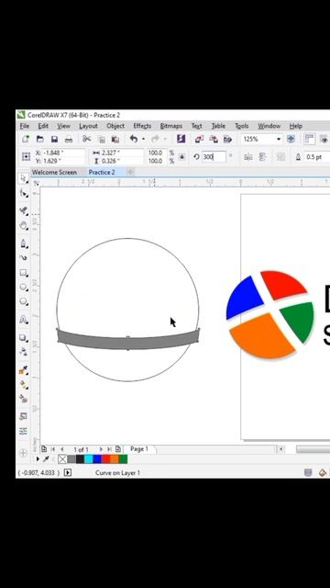The width and height of the screenshot is (330, 588).
Task: Select the Pick tool in toolbox
Action: (x=24, y=178)
